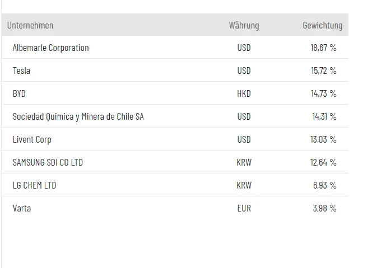
Task: Click the 6,93 % weighting for LG Chem
Action: [x=324, y=186]
